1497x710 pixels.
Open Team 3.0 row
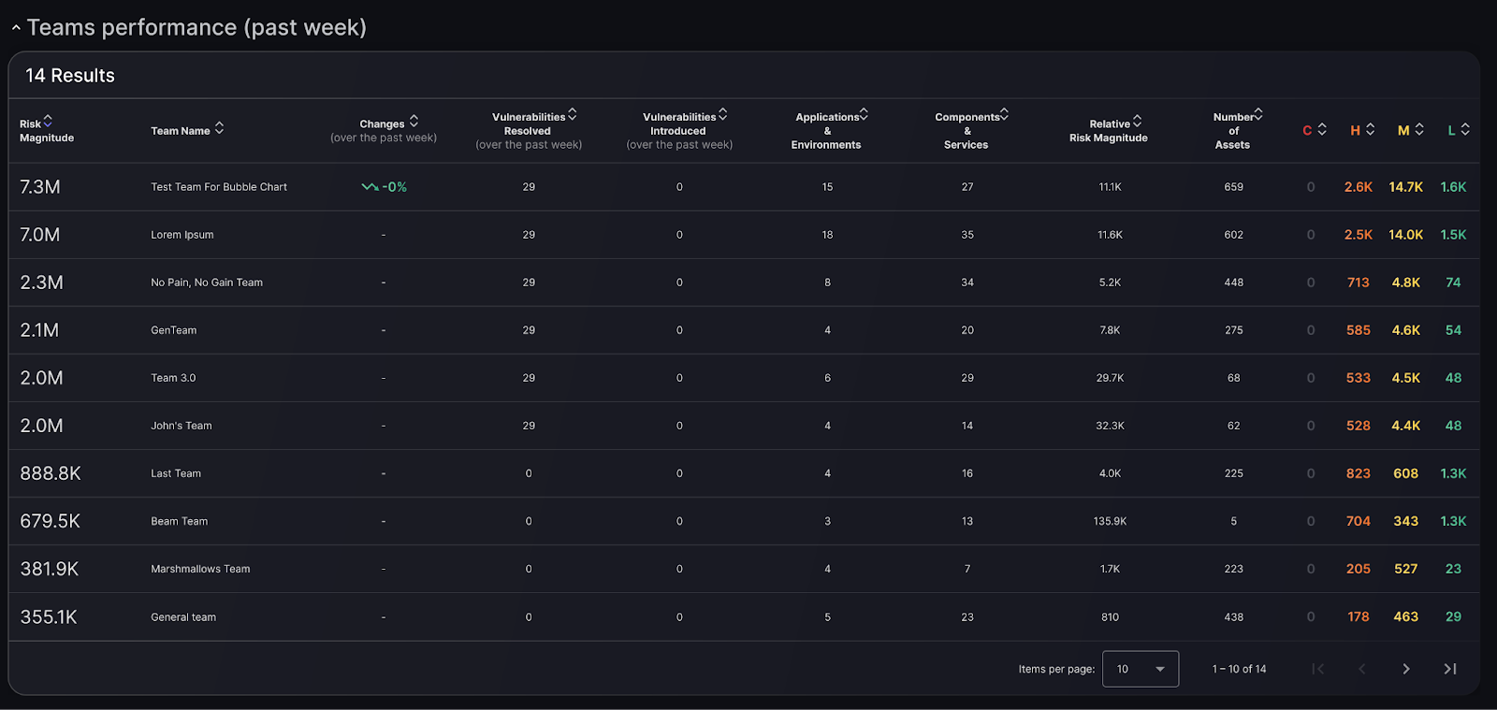[x=744, y=378]
